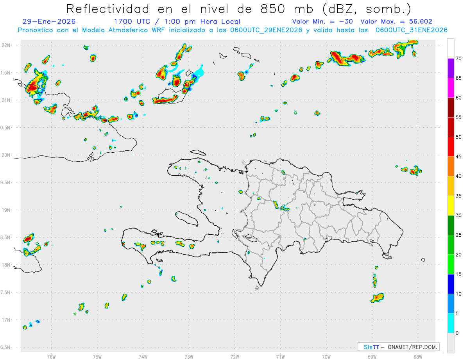Click the colorbar tick label 35

pos(458,196)
